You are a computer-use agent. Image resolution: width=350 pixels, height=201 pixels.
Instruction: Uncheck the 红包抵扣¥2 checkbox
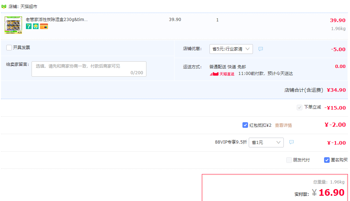pyautogui.click(x=245, y=125)
